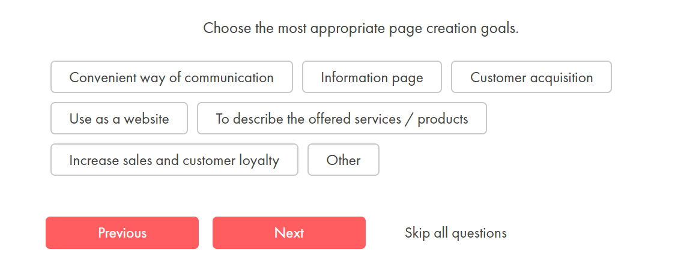The width and height of the screenshot is (678, 261).
Task: Select the Convenient way of communication option
Action: pos(172,77)
